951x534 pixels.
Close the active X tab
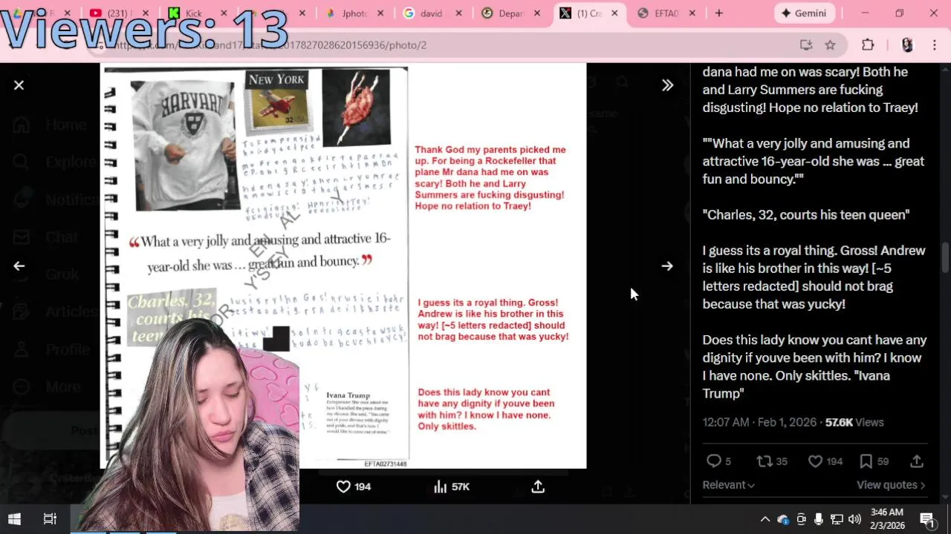click(614, 13)
